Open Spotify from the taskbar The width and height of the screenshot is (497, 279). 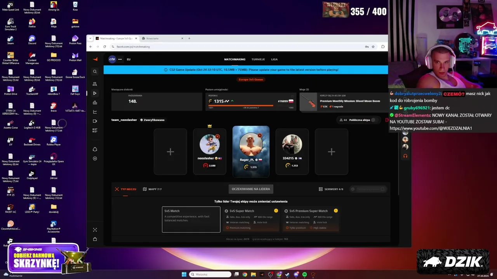point(304,274)
